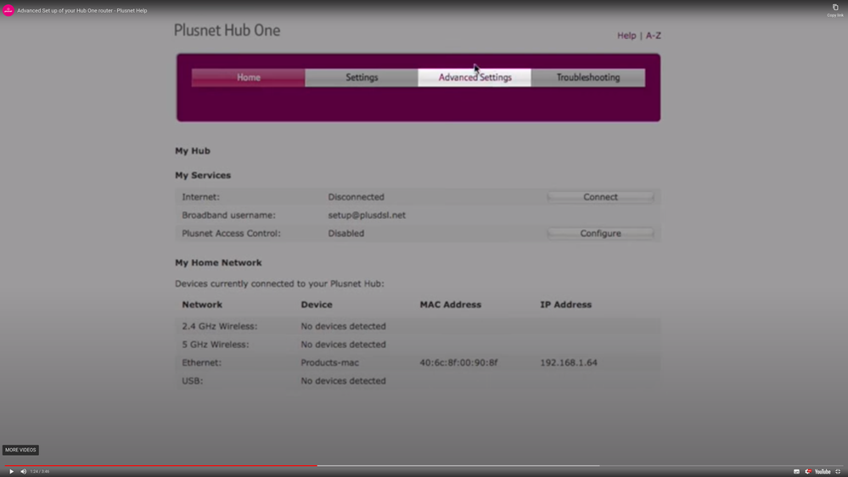Click the More Videos button
Screen dimensions: 848x477
20,450
